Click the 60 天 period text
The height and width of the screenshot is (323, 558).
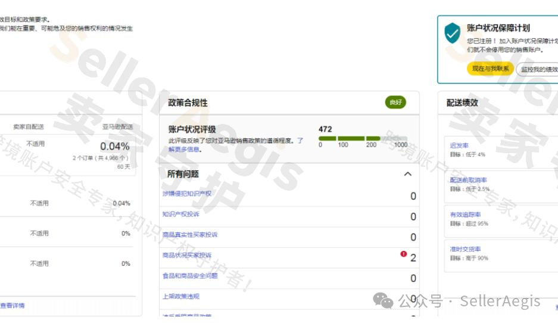point(123,167)
